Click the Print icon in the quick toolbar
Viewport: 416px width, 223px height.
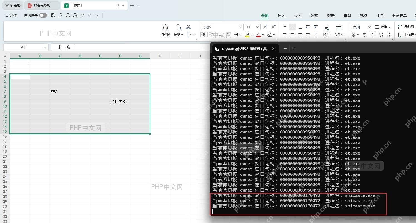click(x=68, y=15)
